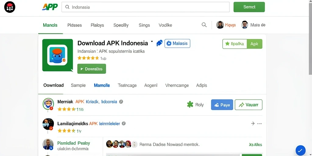Click the right arrow in Lanilagimeldks row
The image size is (312, 156).
[x=253, y=124]
